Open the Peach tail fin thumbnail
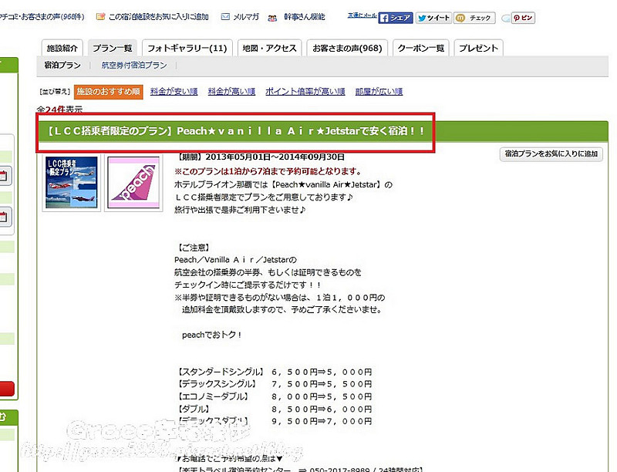Screen dimensions: 617x472 133,183
